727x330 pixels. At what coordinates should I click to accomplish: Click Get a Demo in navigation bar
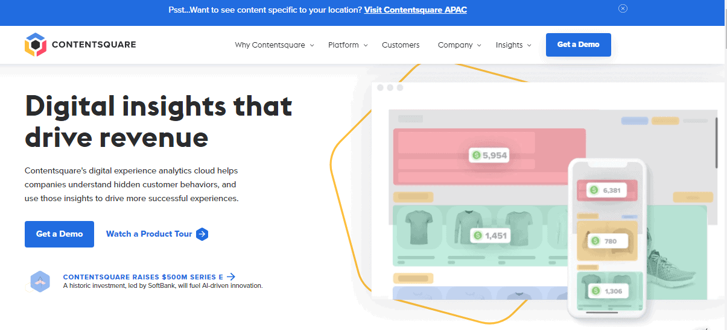[x=578, y=45]
